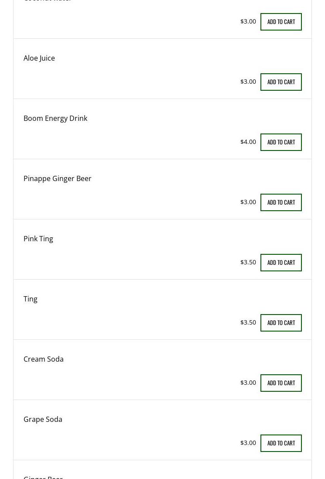Click the Cream Soda title

point(44,359)
